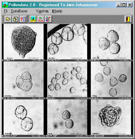This screenshot has height=139, width=135.
Task: Minimize the Pollendata window
Action: [118, 5]
